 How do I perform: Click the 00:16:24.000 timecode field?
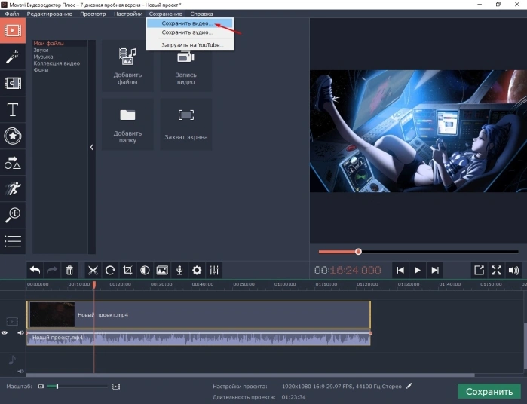pos(348,270)
